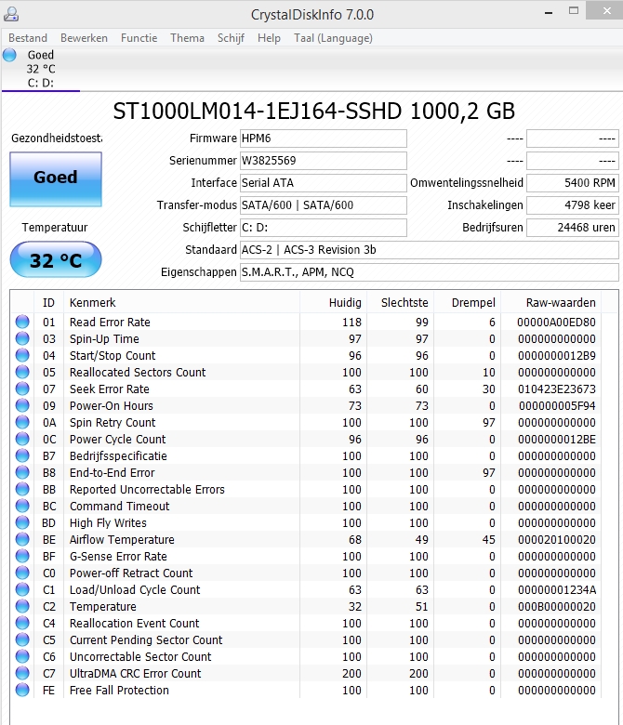The width and height of the screenshot is (623, 725).
Task: Click the disk status orb above the C: D: tab
Action: point(10,56)
